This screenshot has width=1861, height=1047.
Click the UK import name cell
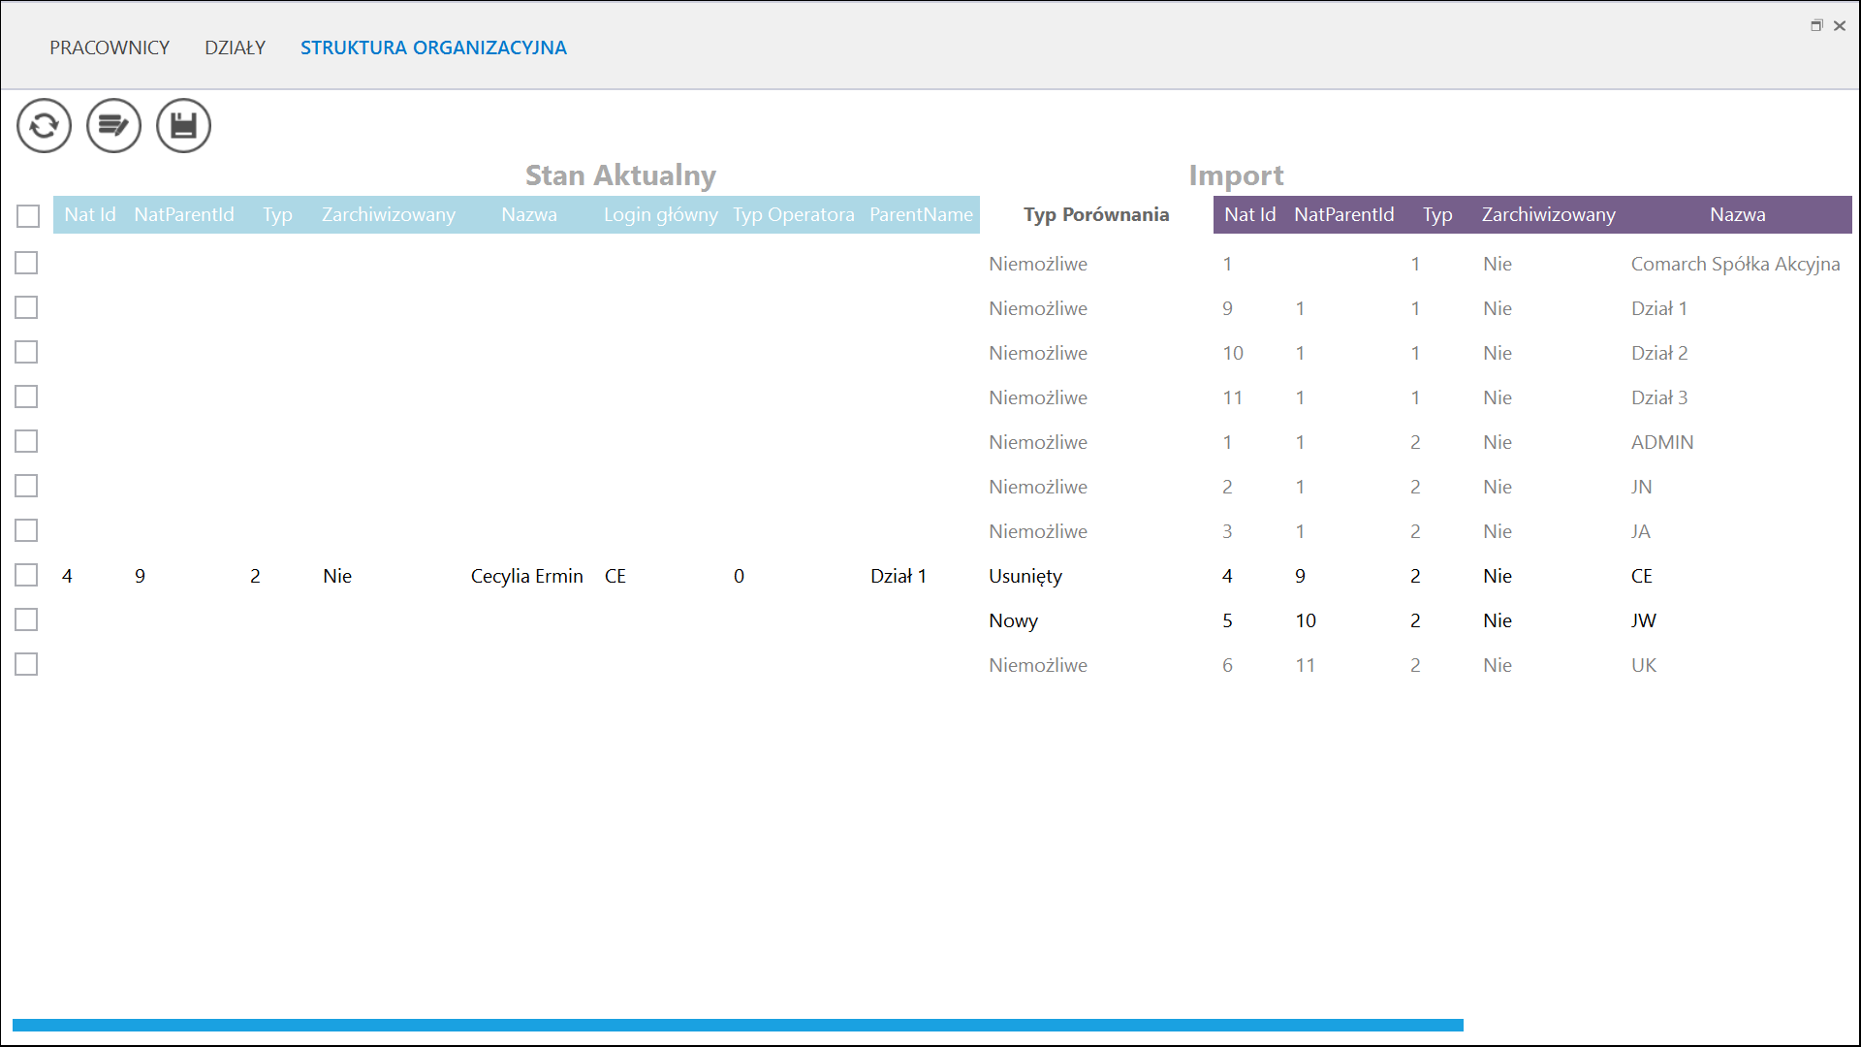[x=1644, y=665]
